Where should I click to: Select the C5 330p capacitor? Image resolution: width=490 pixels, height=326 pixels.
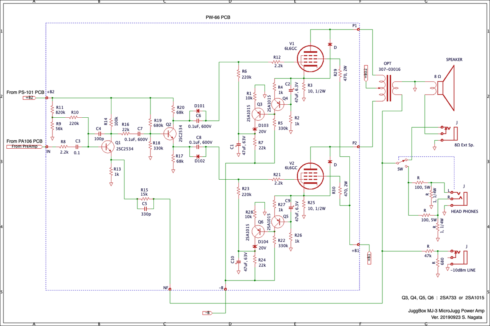[x=145, y=209]
